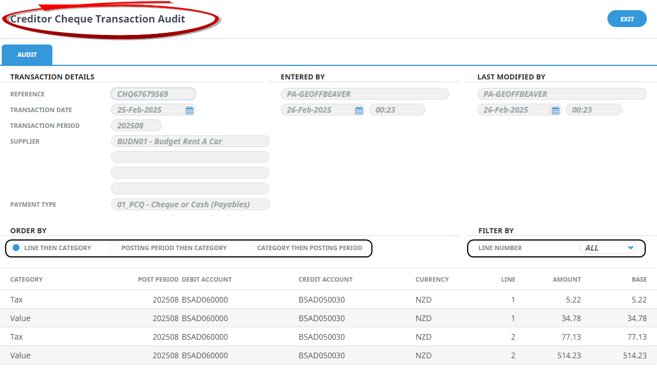Select Posting Period Then Category ordering

point(113,248)
